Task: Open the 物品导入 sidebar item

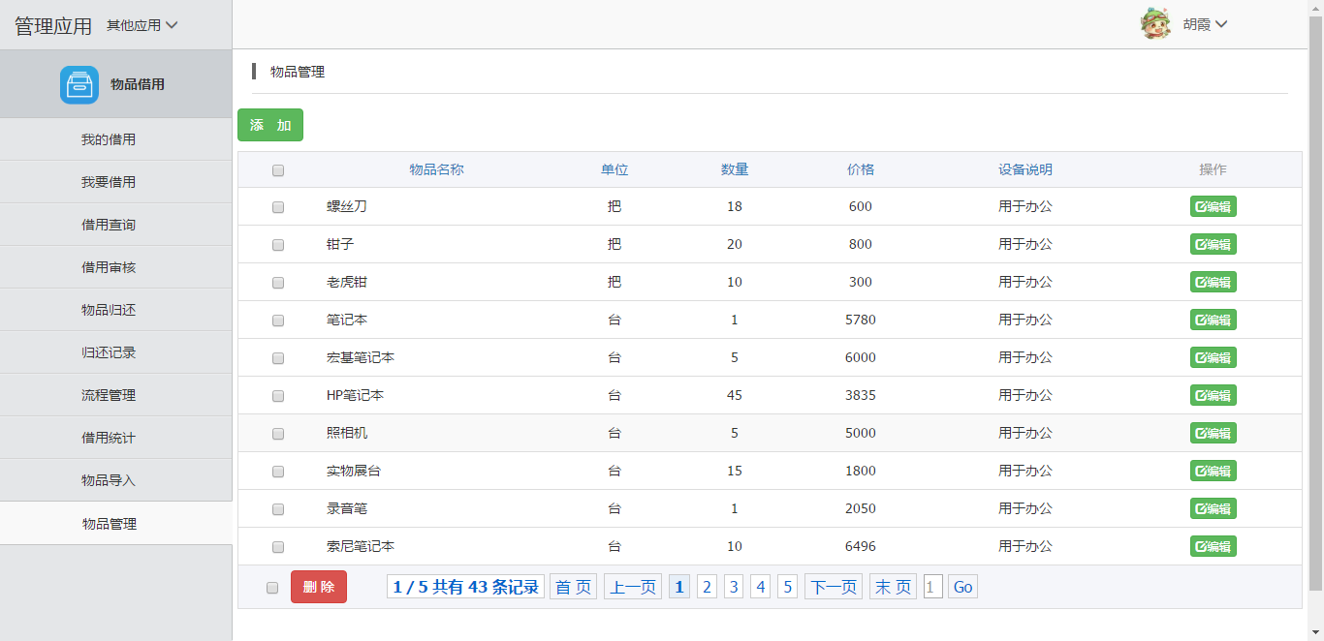Action: pos(109,480)
